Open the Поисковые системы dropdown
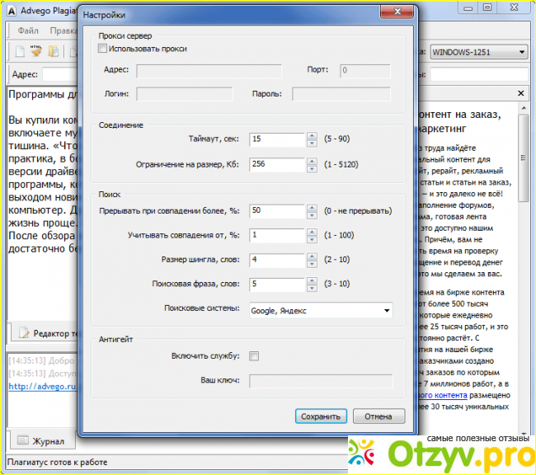 387,311
